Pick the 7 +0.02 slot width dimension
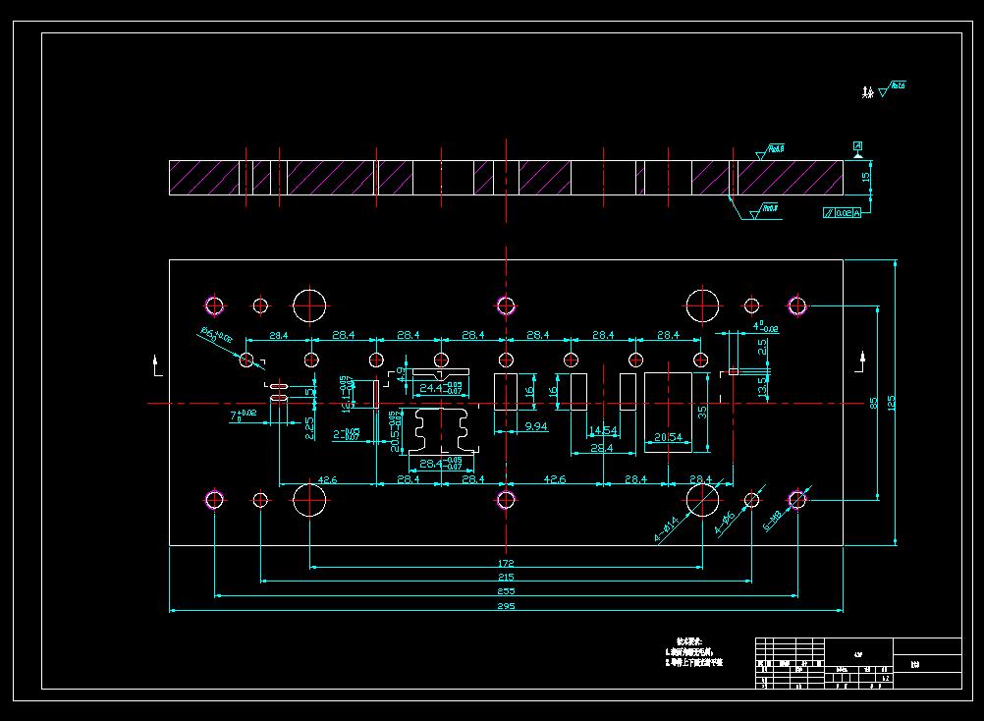This screenshot has height=721, width=984. pyautogui.click(x=243, y=415)
